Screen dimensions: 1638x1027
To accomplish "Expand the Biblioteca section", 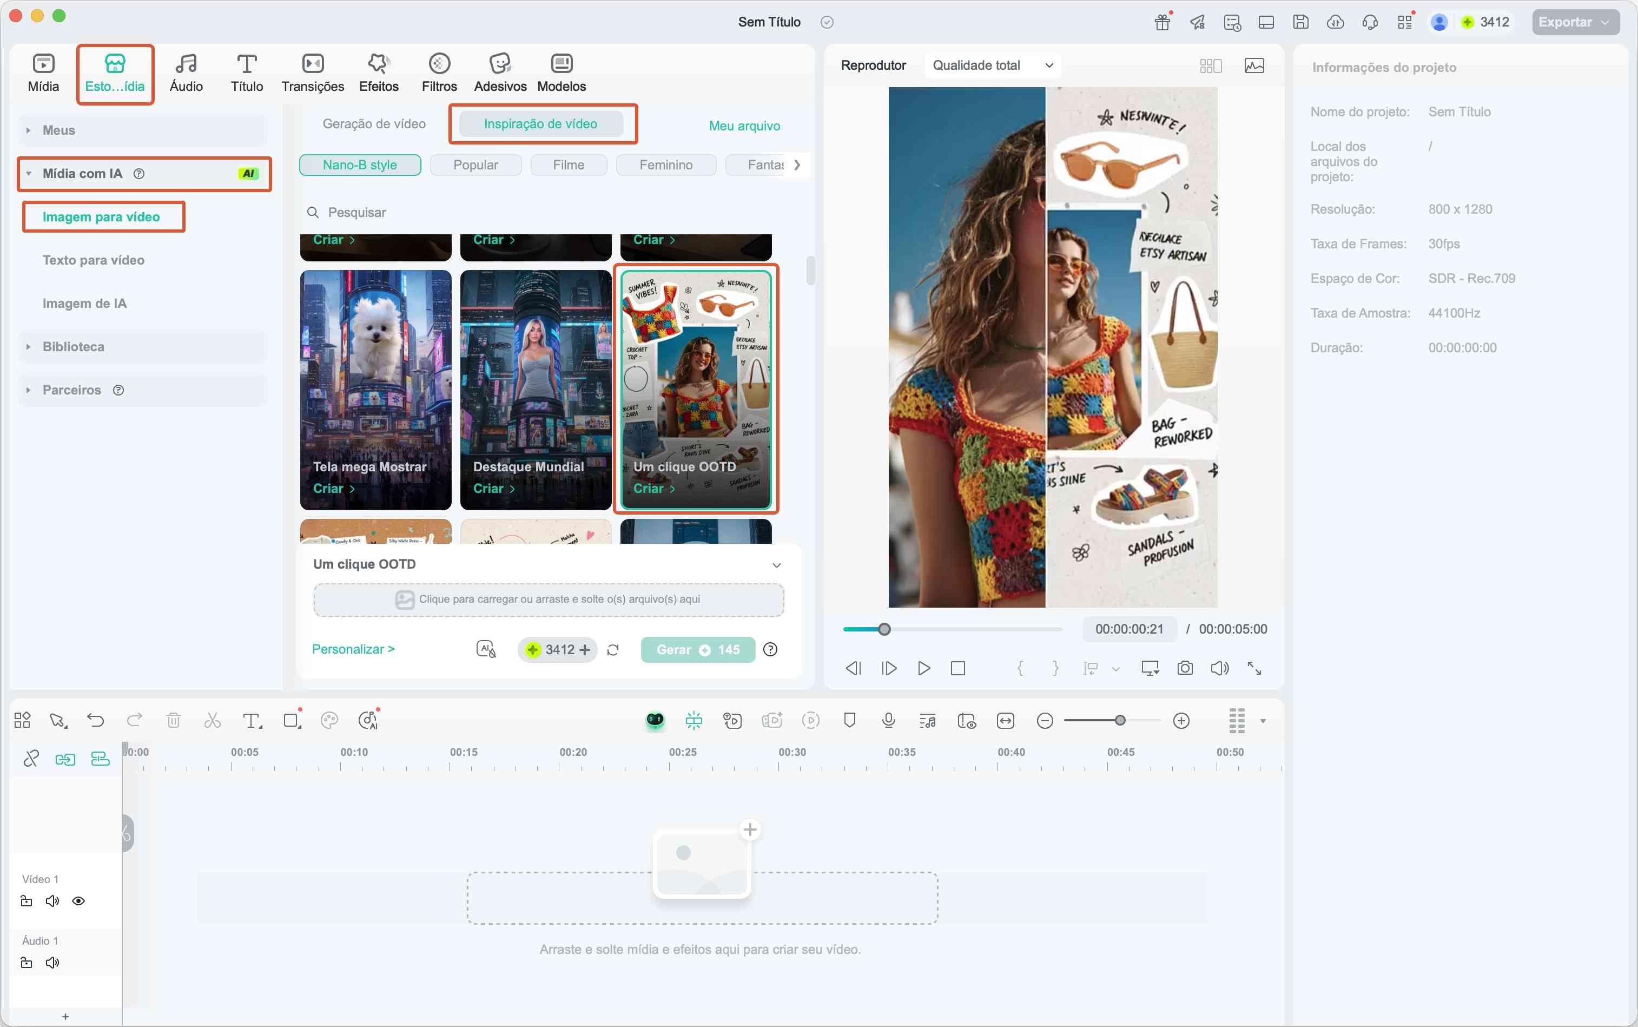I will [x=74, y=347].
